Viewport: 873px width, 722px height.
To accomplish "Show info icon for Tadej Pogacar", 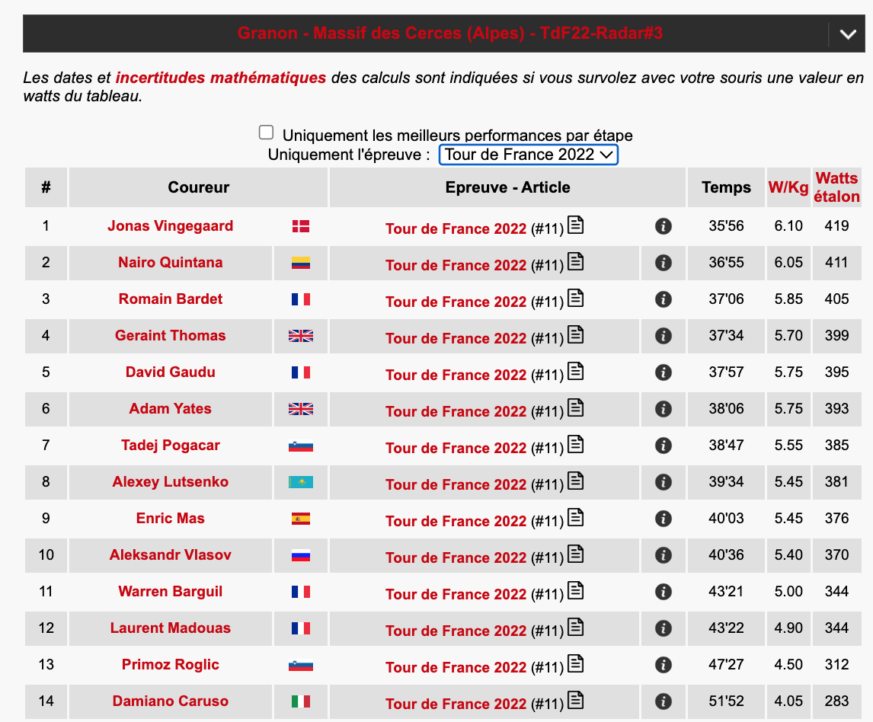I will pos(663,446).
